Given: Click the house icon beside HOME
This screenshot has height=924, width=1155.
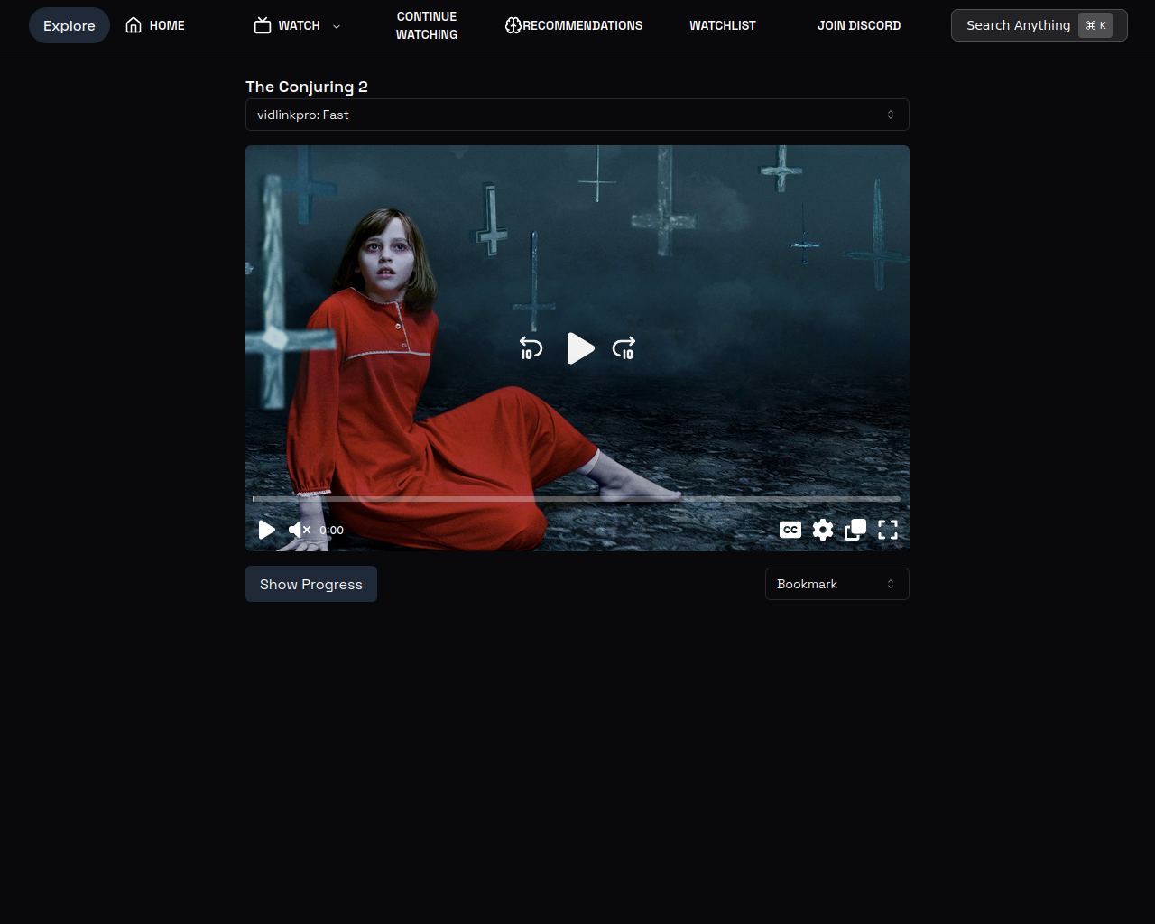Looking at the screenshot, I should pyautogui.click(x=134, y=25).
